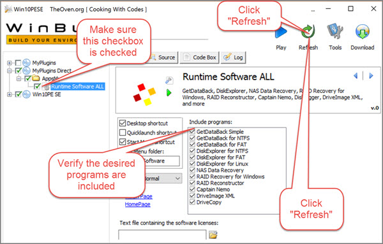The image size is (383, 244).
Task: Enable the Quicklaunch shortcut checkbox
Action: pos(123,133)
